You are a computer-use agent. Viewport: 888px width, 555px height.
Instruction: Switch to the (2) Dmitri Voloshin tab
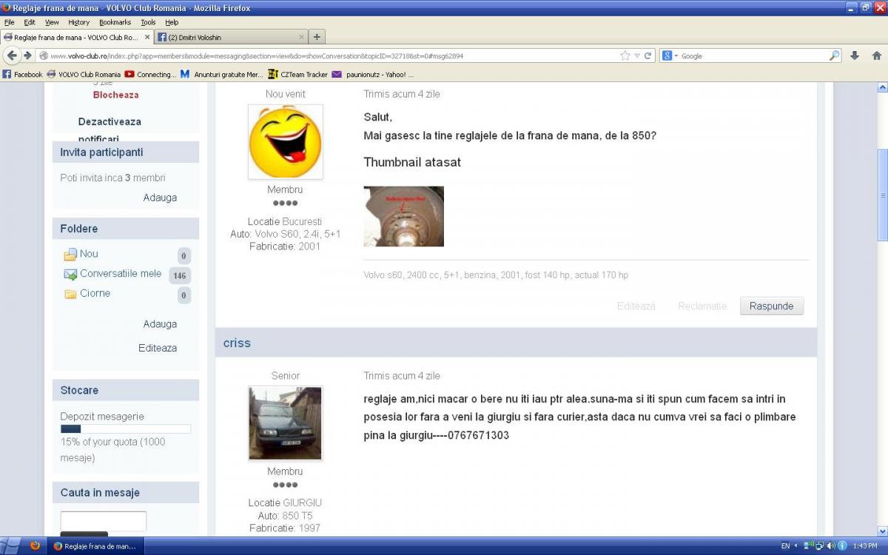coord(231,37)
